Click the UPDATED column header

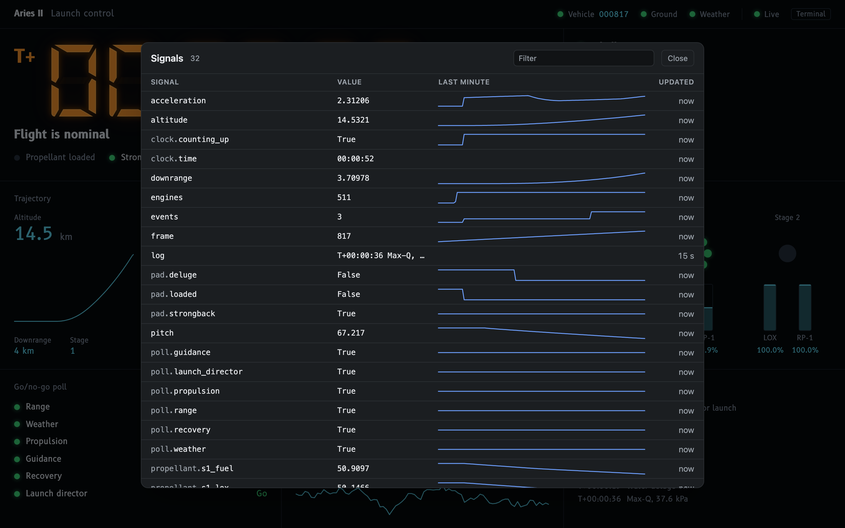676,82
